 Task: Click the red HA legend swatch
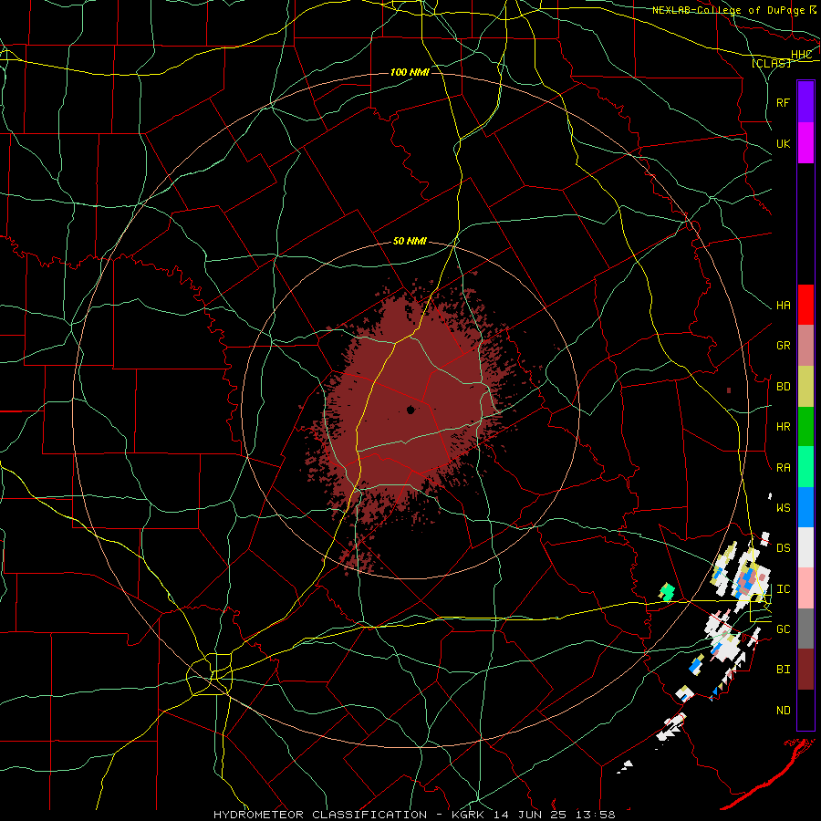[x=805, y=305]
